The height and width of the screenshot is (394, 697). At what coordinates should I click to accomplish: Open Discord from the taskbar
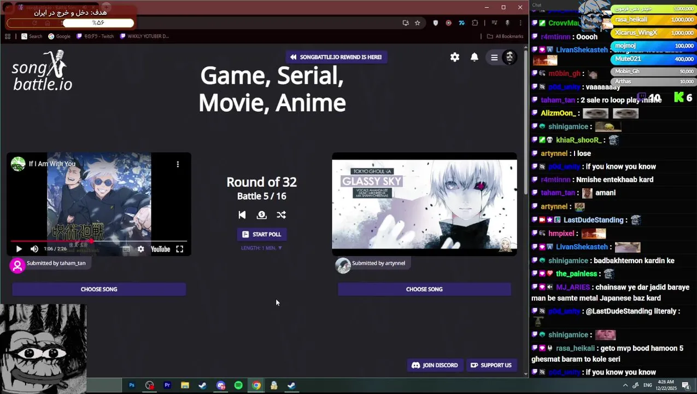[x=221, y=385]
